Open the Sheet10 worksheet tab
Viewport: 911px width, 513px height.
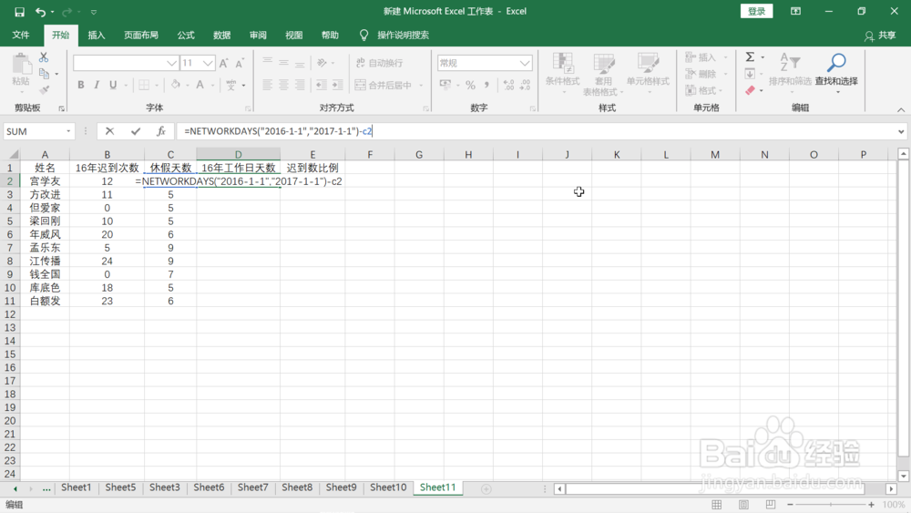[388, 487]
